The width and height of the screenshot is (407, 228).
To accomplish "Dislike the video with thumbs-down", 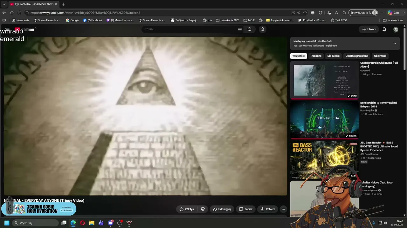I will click(203, 209).
